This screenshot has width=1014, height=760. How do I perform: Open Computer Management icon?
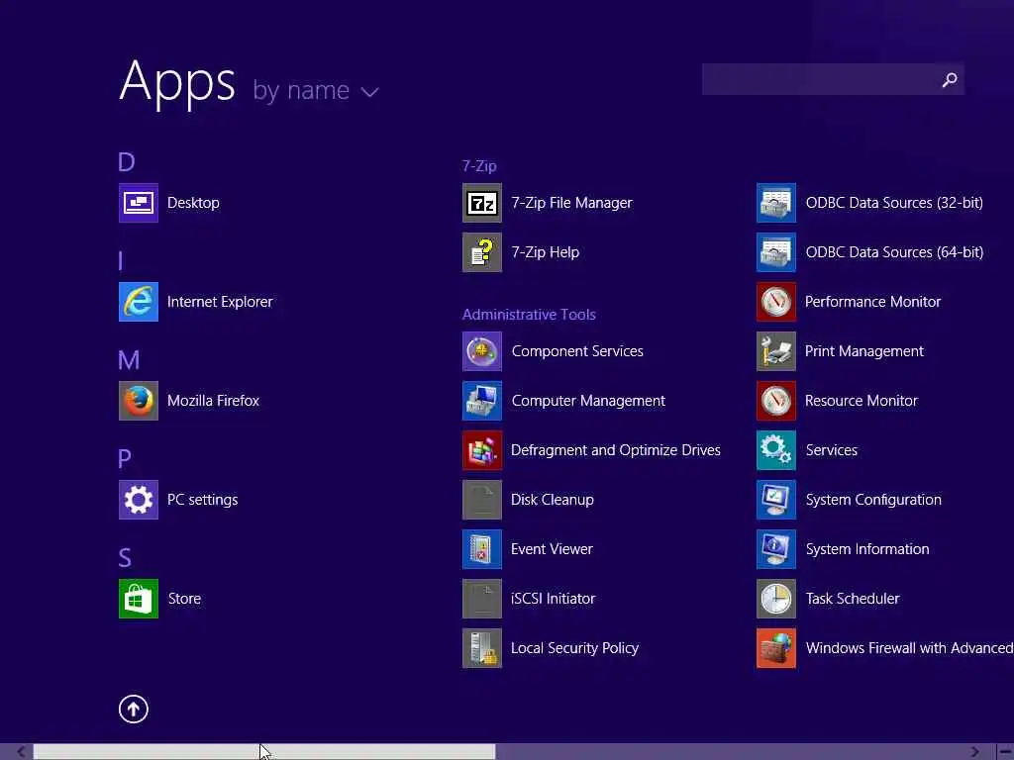pos(482,401)
